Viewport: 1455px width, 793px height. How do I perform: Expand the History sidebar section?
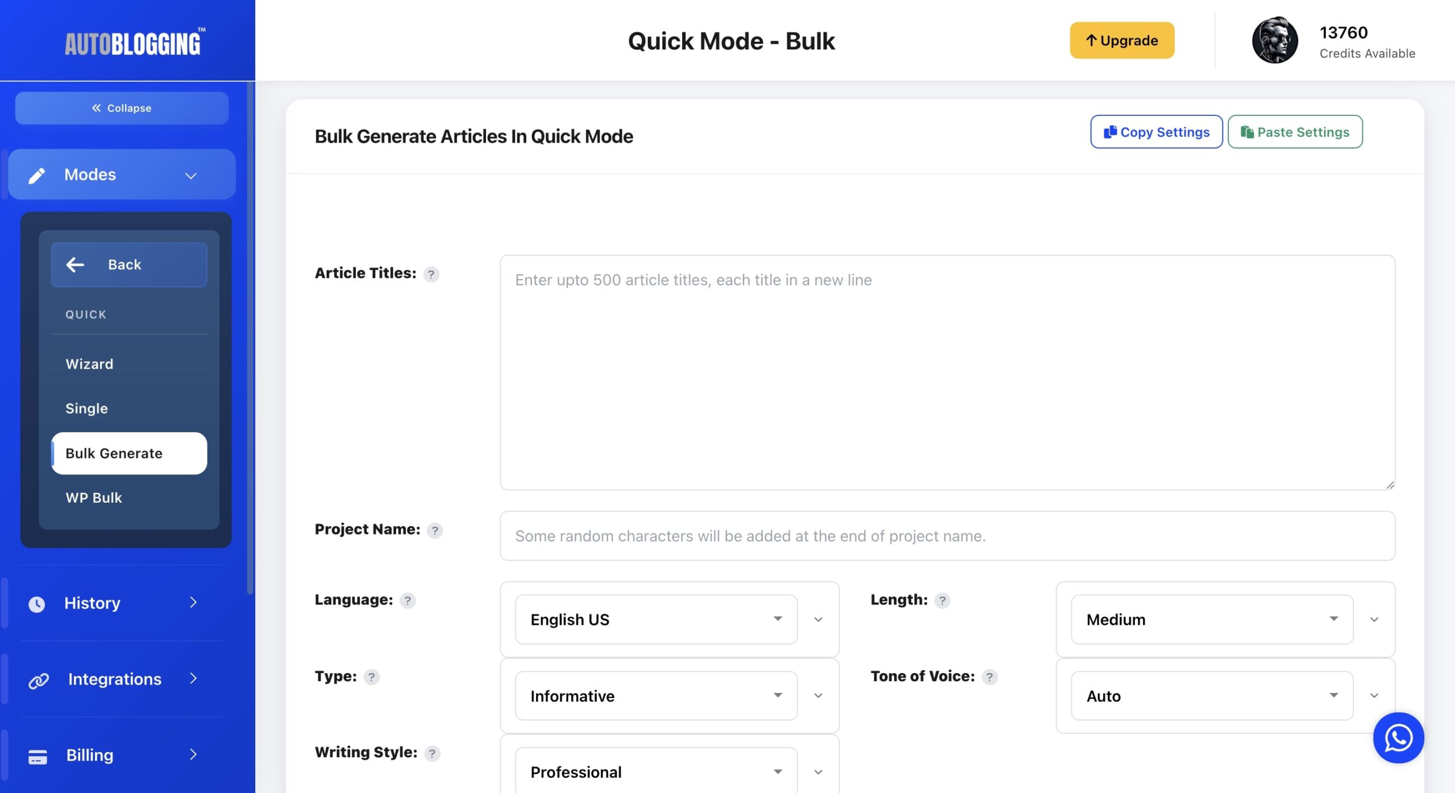[x=114, y=603]
